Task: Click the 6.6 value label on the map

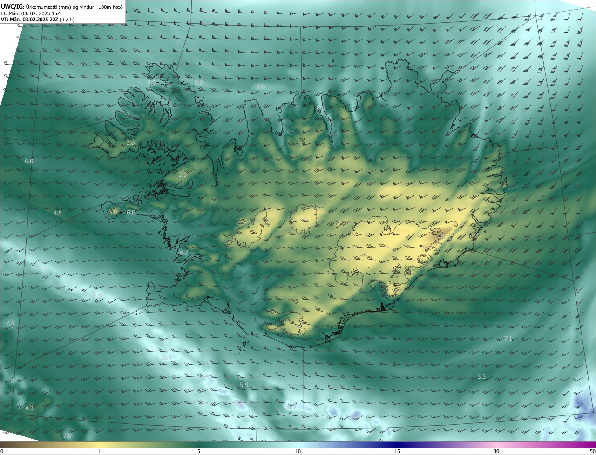Action: pyautogui.click(x=131, y=213)
